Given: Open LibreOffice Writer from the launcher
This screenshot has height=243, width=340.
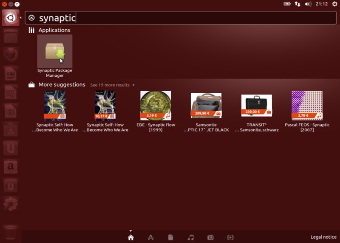Looking at the screenshot, I should (x=10, y=73).
